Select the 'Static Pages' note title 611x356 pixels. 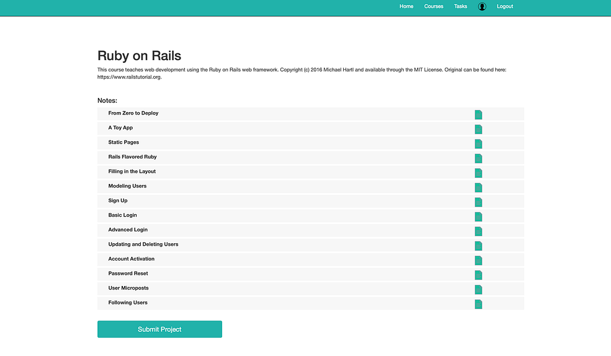click(x=124, y=142)
